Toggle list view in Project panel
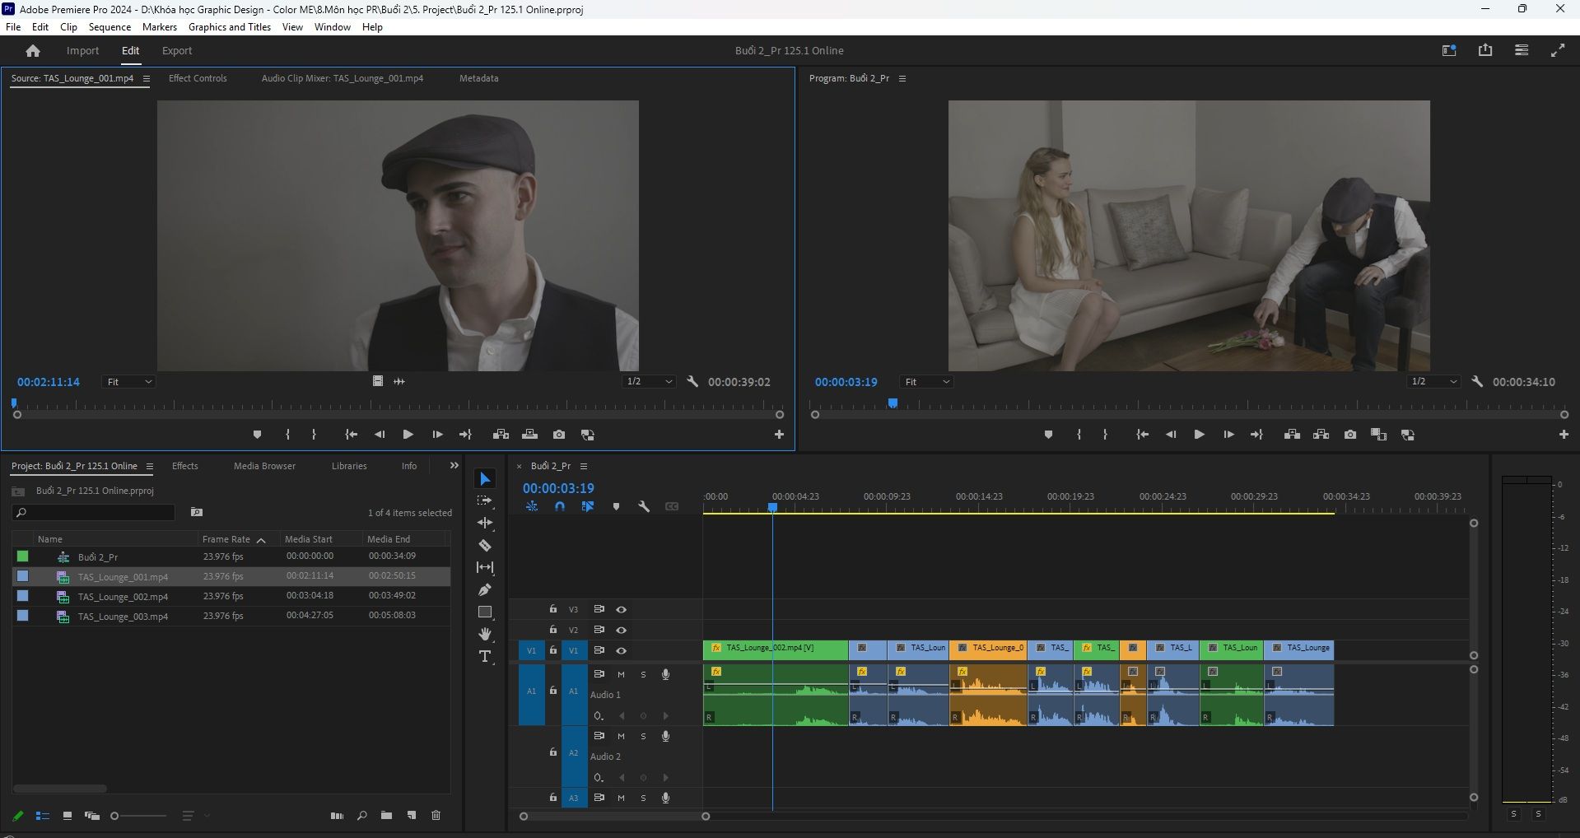The height and width of the screenshot is (838, 1580). tap(43, 816)
